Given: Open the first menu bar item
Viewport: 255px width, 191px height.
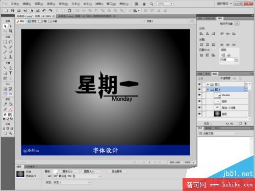Looking at the screenshot, I should click(x=15, y=4).
